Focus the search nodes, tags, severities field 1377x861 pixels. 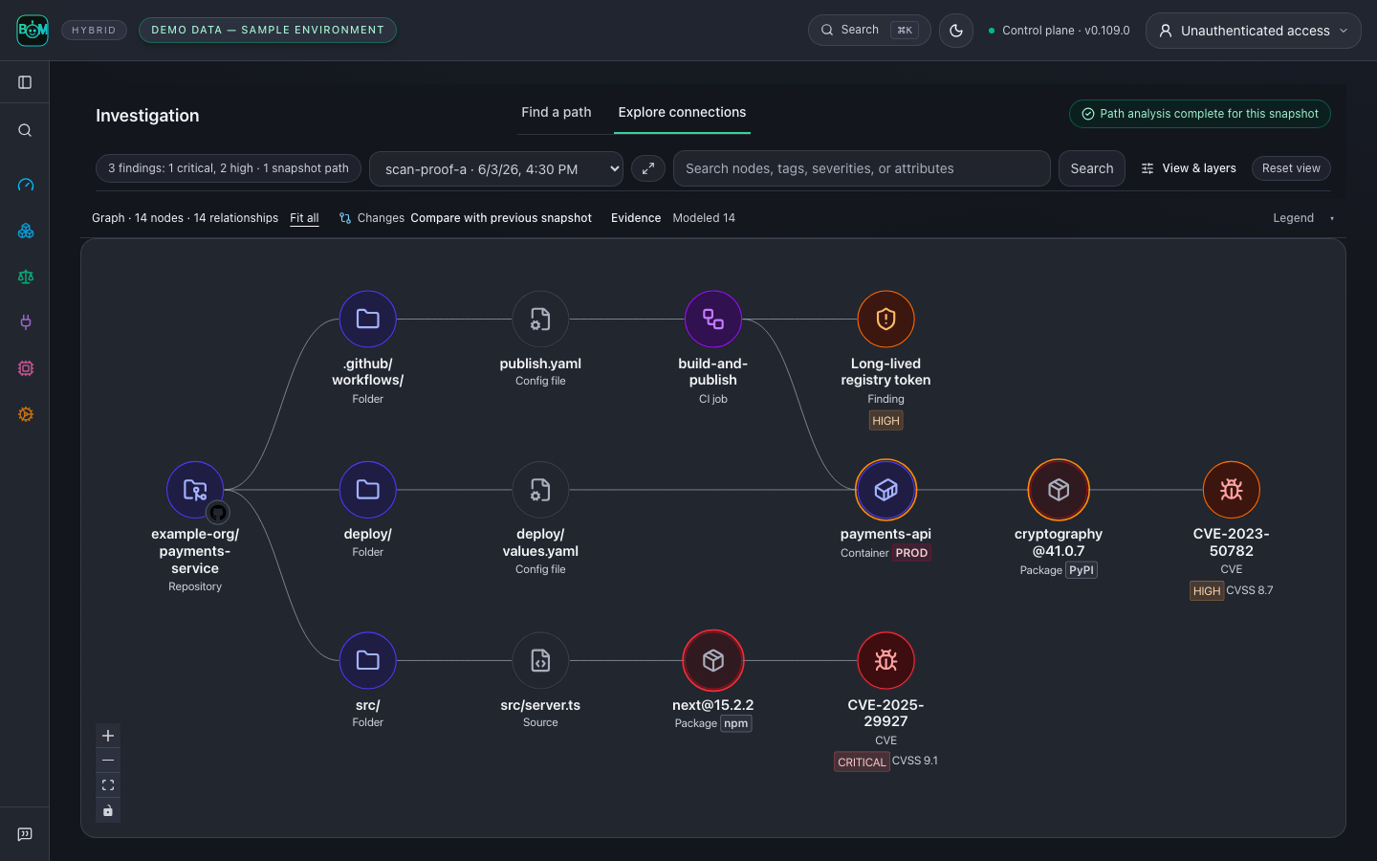862,168
